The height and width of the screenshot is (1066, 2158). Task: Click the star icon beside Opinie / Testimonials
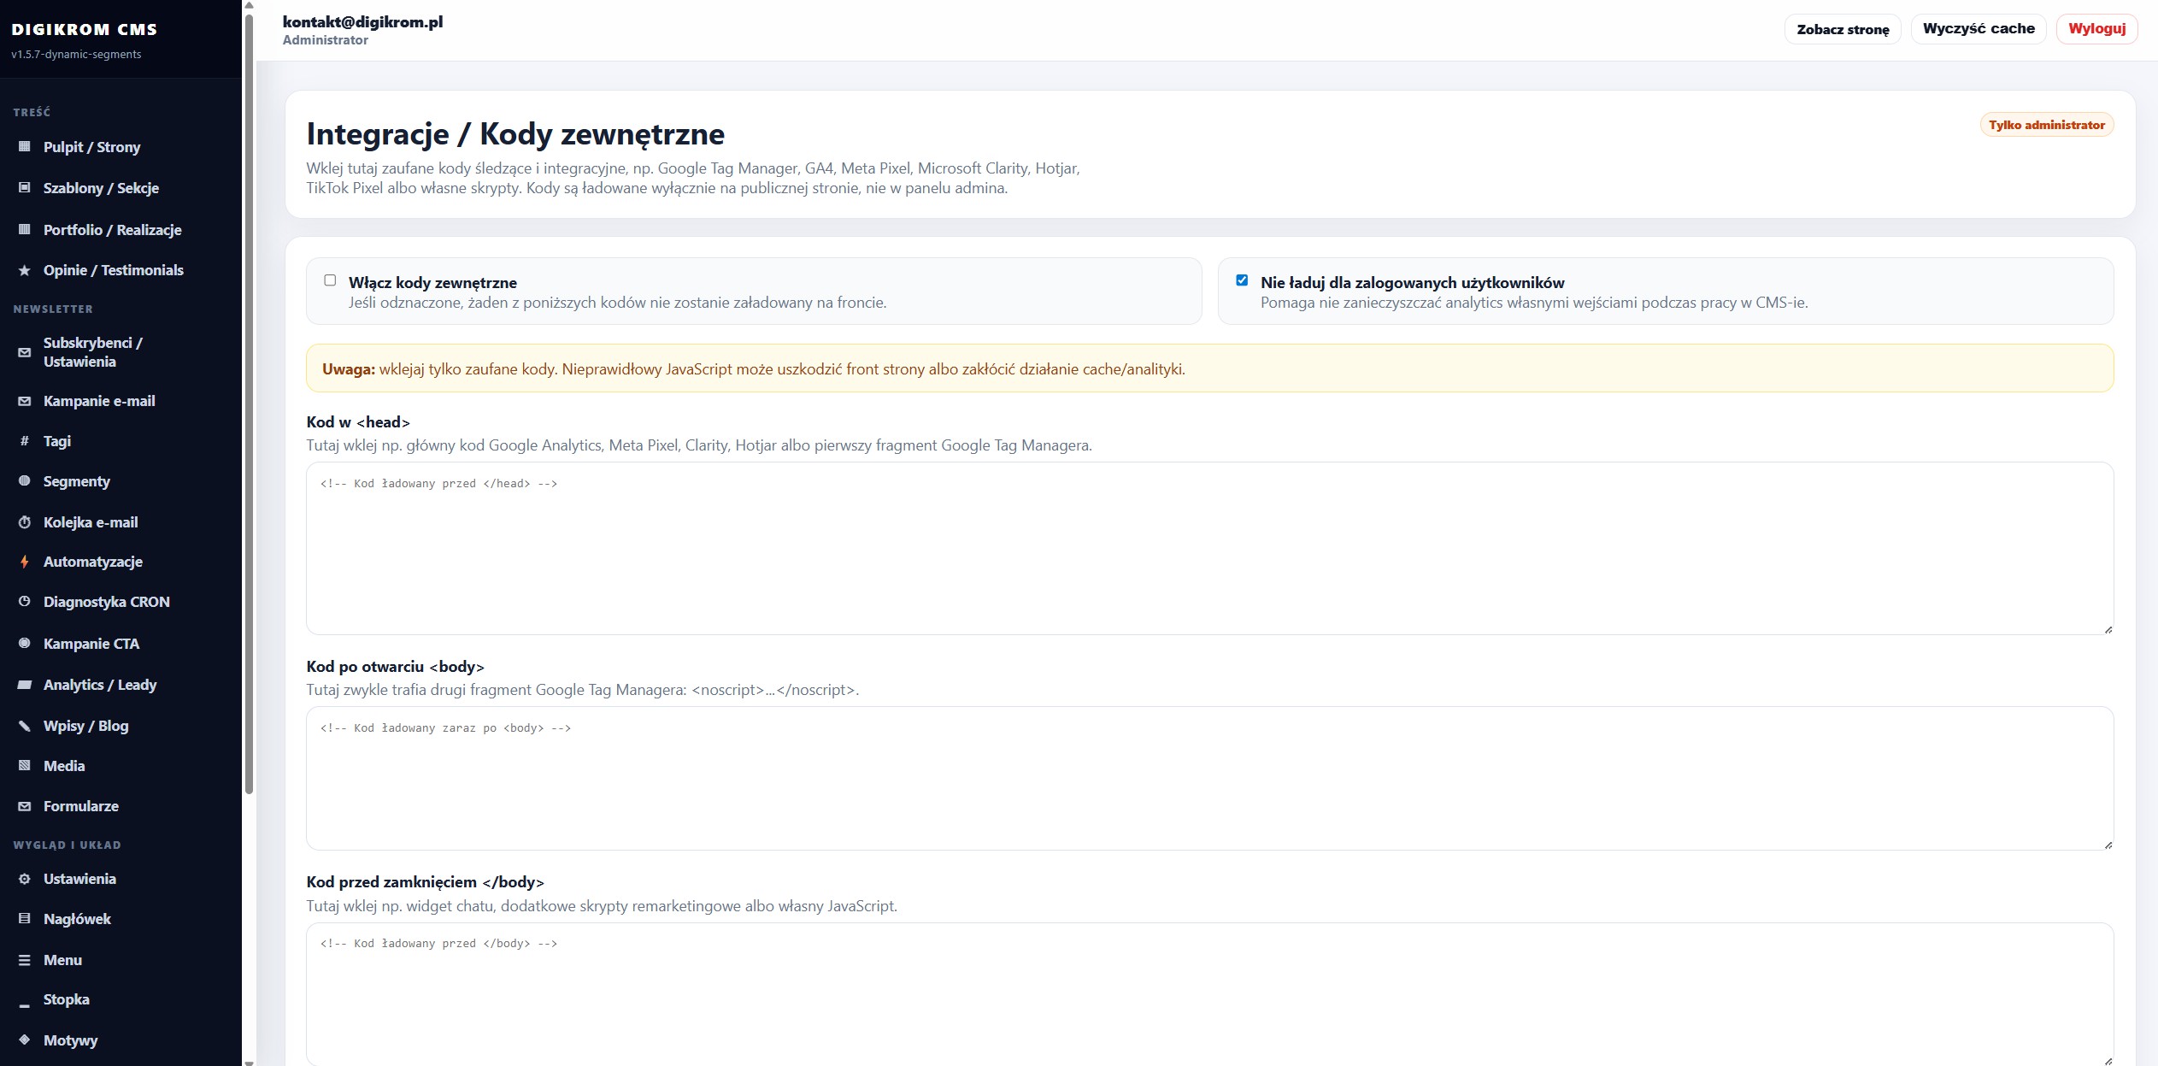[x=25, y=270]
